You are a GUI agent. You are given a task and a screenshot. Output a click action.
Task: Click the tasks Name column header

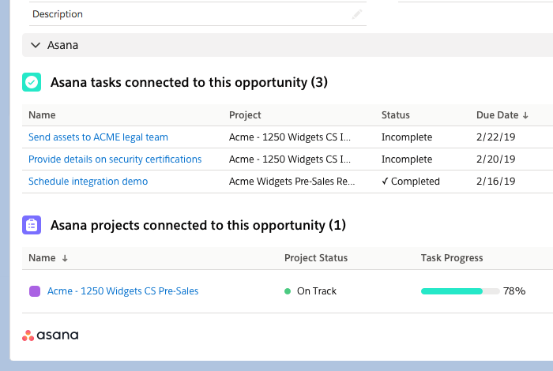pyautogui.click(x=42, y=115)
